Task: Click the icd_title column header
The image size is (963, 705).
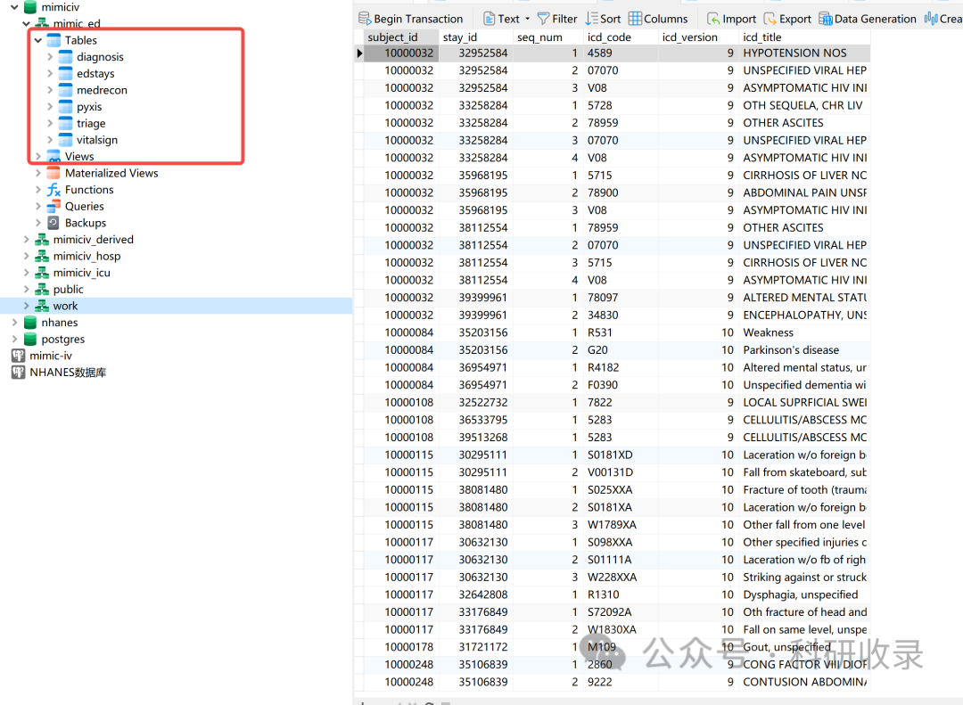Action: click(x=804, y=37)
